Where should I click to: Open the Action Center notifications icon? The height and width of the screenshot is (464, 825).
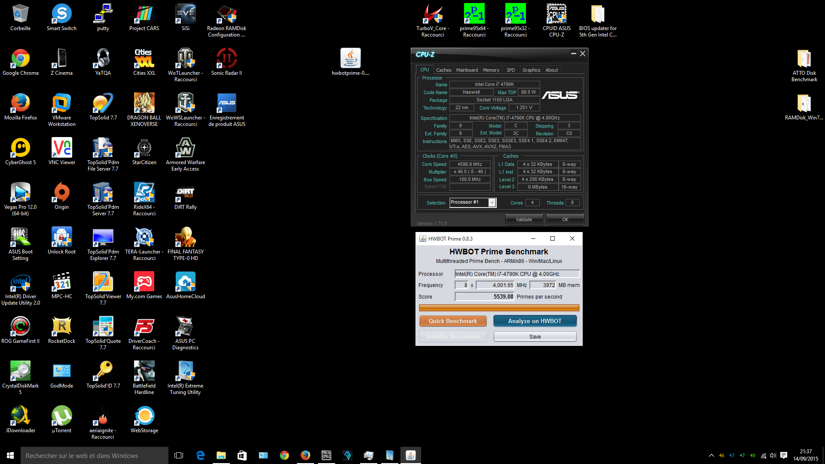[x=784, y=455]
